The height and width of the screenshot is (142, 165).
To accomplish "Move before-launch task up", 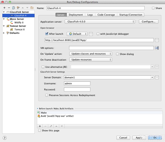I will 56,126.
